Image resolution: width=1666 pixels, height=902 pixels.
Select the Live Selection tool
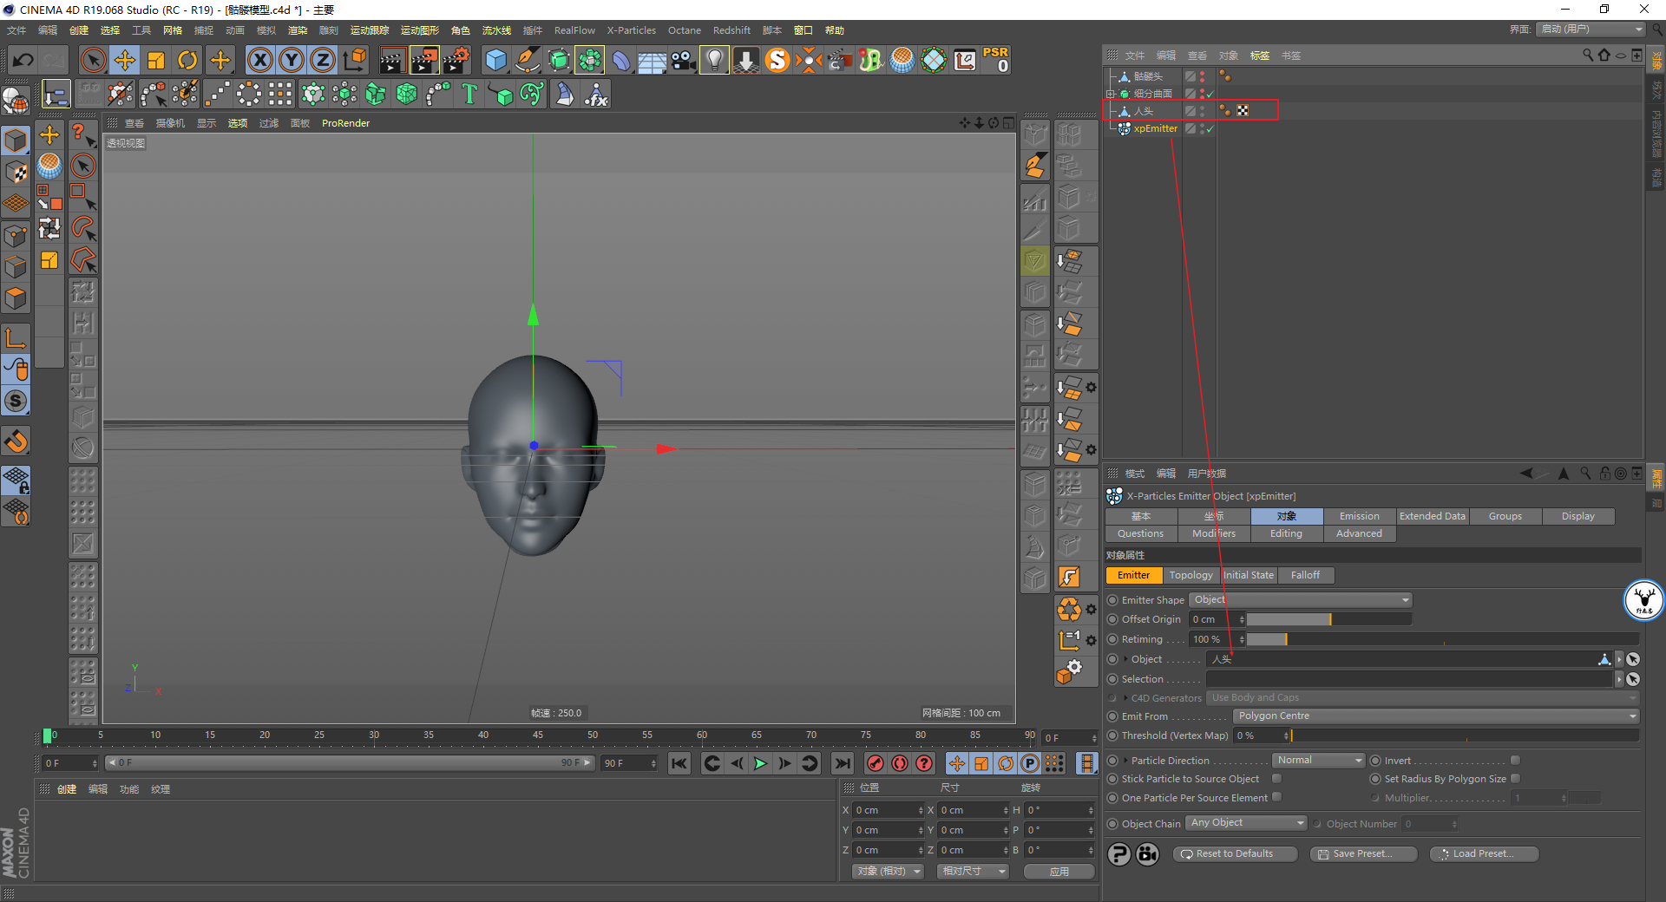93,60
